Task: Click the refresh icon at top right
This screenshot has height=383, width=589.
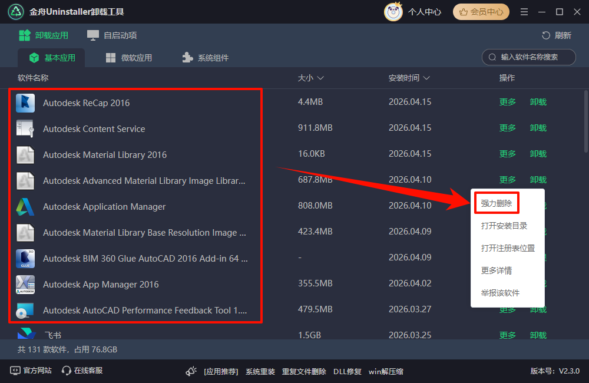Action: point(546,35)
